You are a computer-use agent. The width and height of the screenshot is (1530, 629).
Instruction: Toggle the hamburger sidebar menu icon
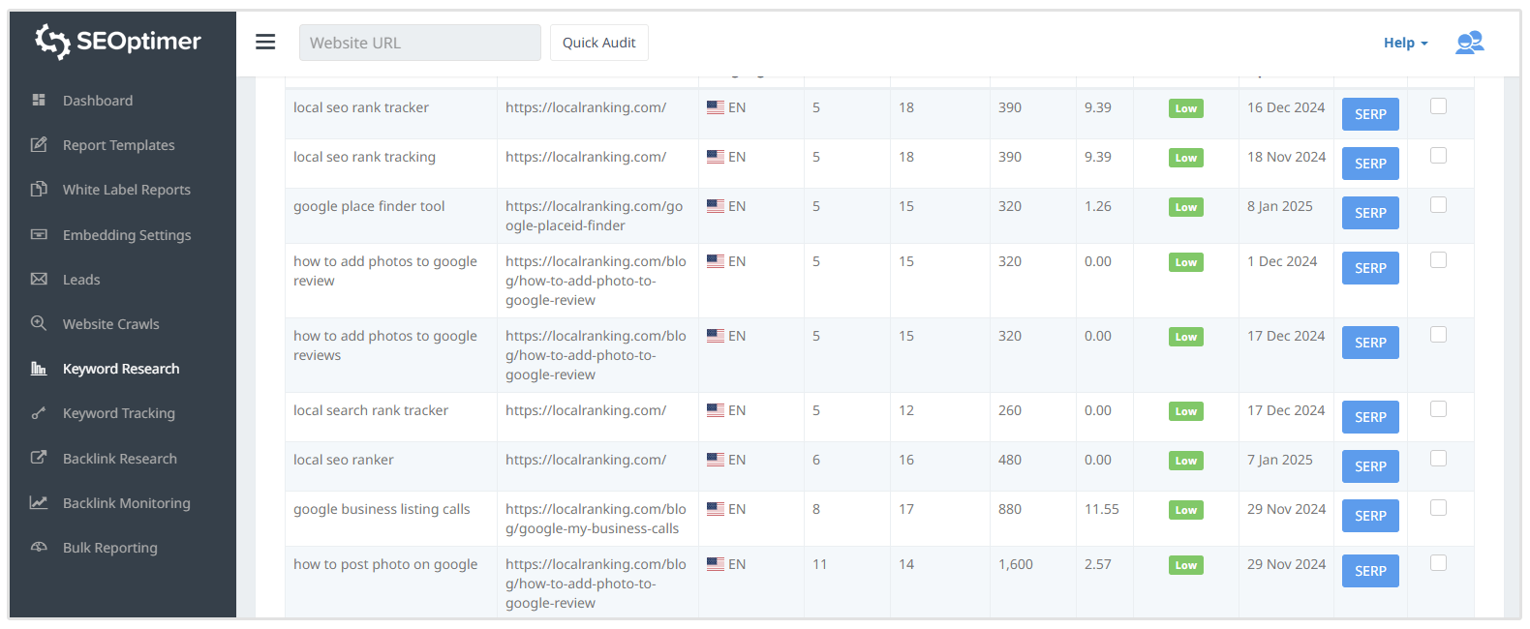(x=265, y=42)
